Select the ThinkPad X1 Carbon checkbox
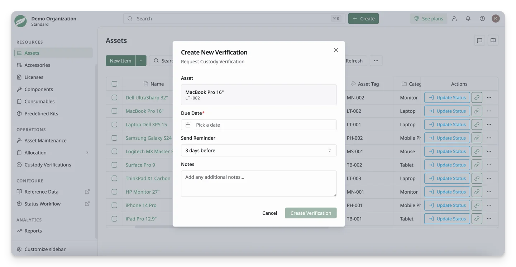Viewport: 516px width, 267px height. [114, 179]
